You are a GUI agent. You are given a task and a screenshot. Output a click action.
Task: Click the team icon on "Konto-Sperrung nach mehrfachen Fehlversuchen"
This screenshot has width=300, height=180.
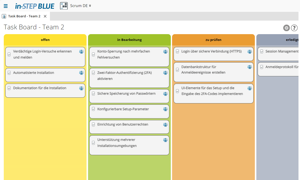point(165,51)
